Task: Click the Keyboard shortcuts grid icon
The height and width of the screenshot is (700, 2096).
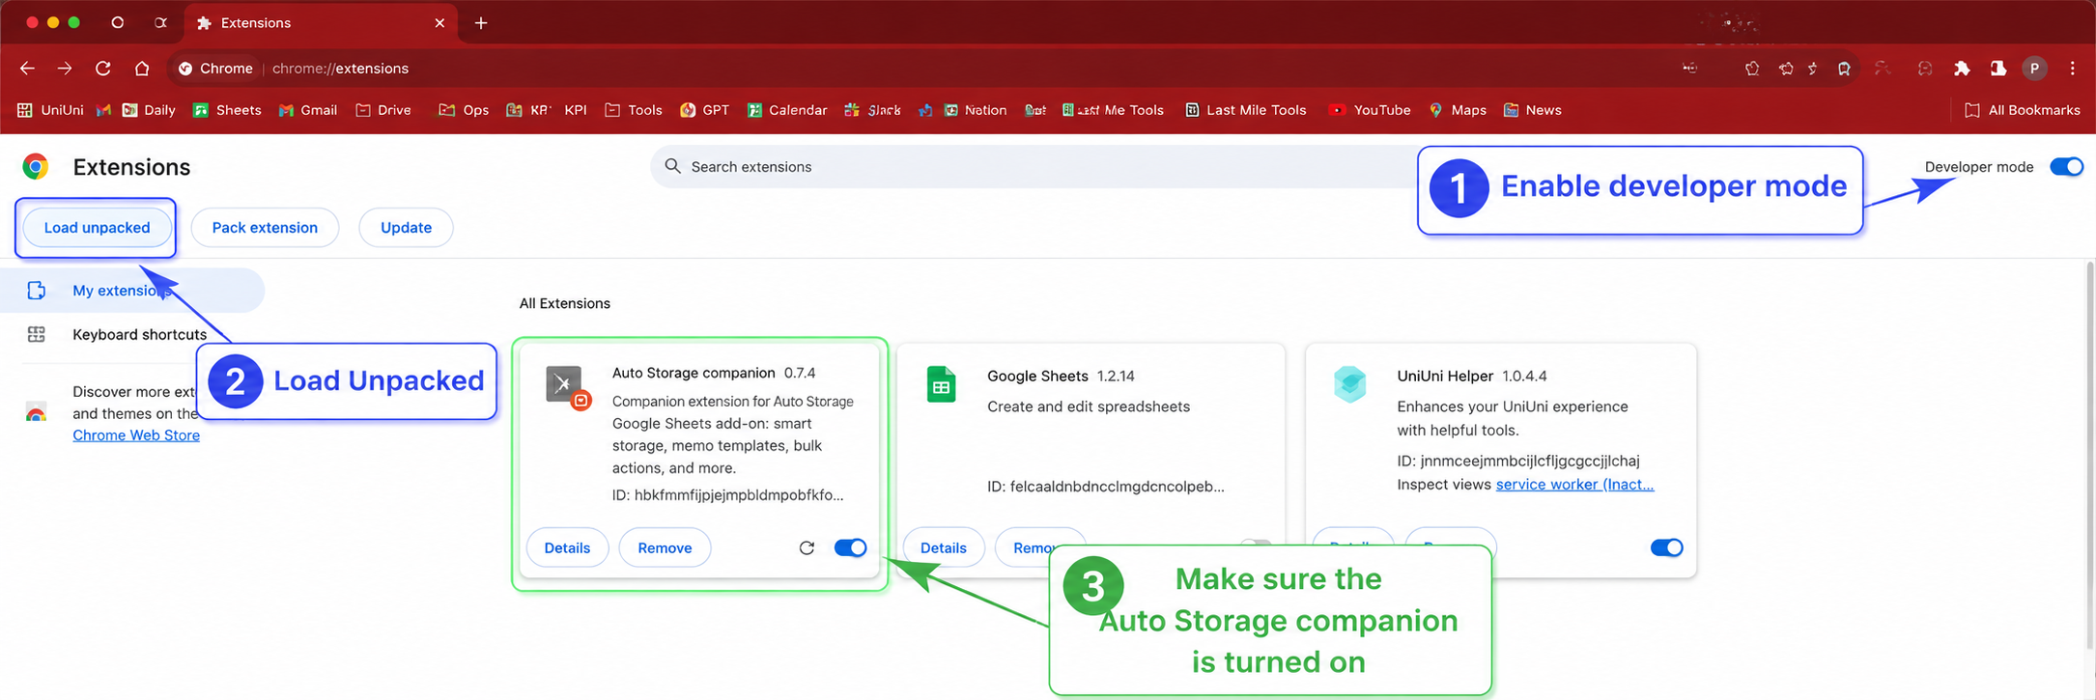Action: point(37,334)
